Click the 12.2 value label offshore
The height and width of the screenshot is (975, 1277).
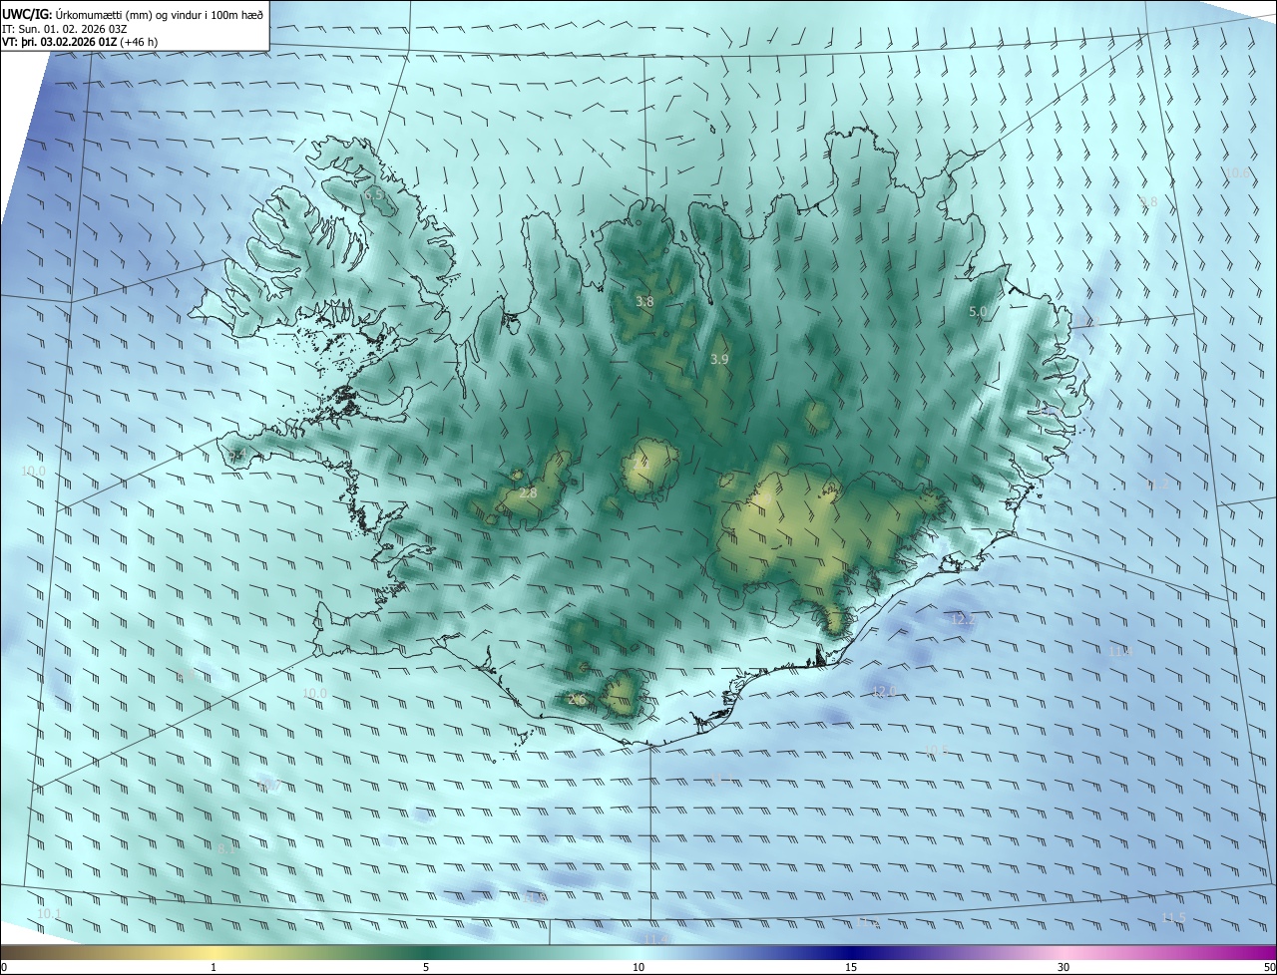click(963, 619)
